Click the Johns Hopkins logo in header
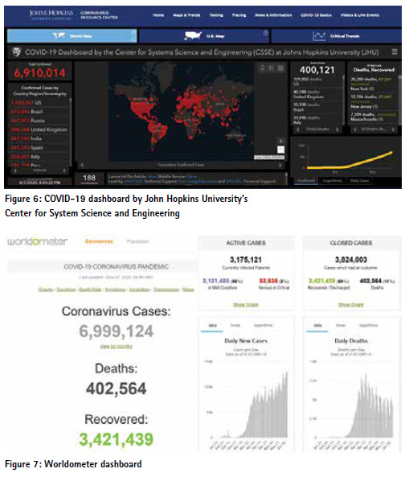This screenshot has width=405, height=477. (51, 14)
